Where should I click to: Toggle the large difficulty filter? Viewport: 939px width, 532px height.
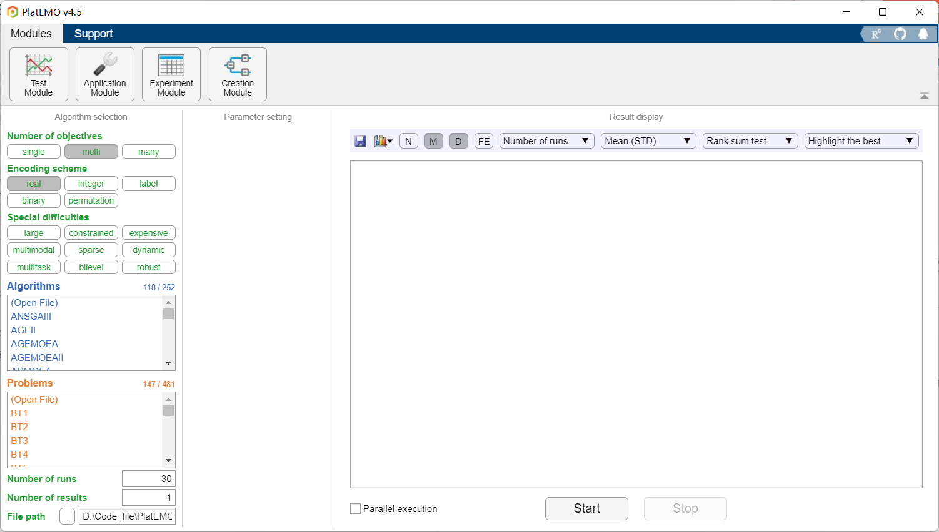tap(34, 233)
